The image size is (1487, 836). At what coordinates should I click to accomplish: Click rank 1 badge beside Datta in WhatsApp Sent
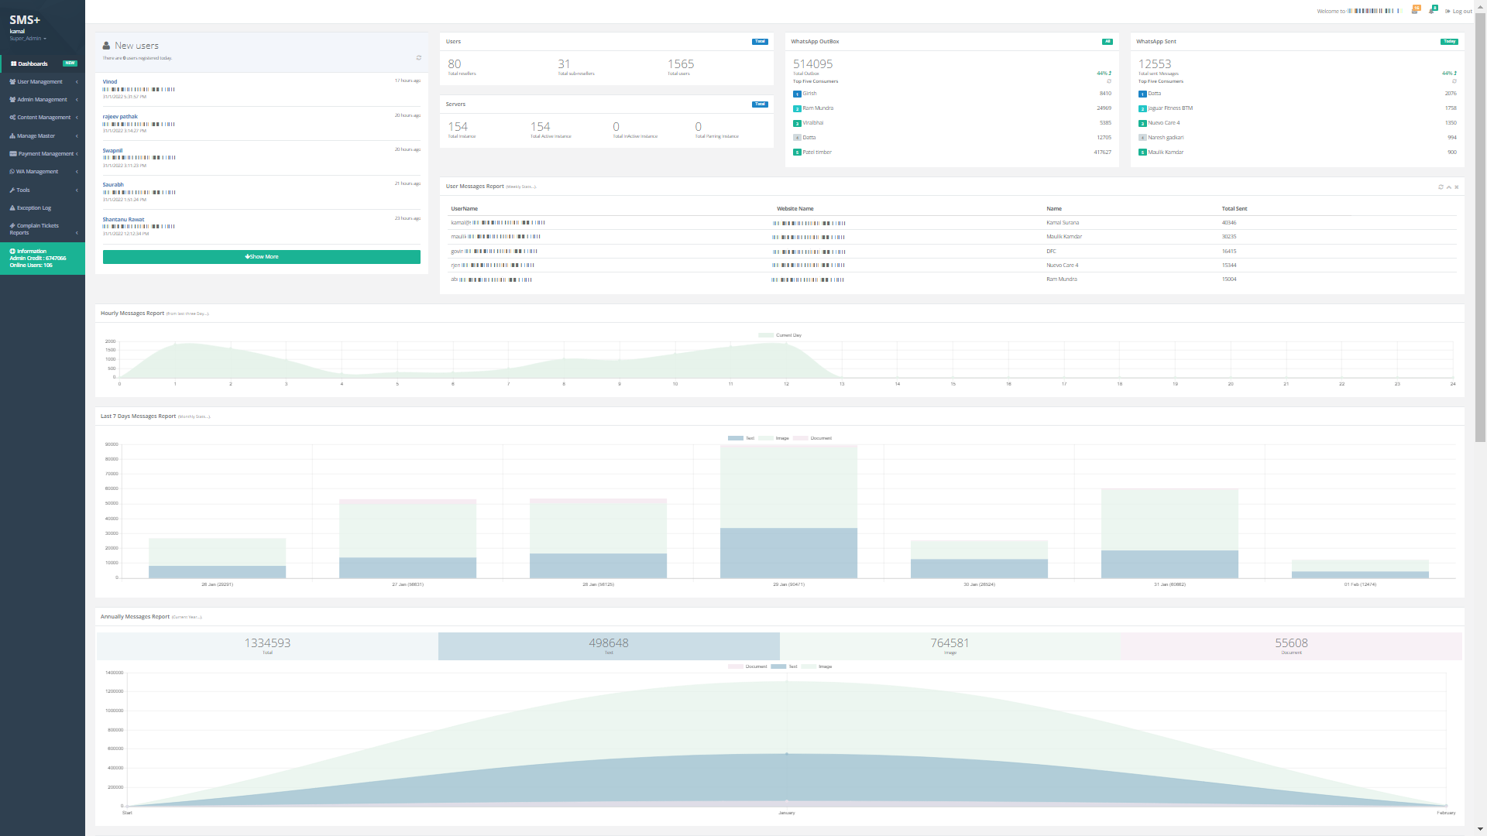tap(1142, 94)
